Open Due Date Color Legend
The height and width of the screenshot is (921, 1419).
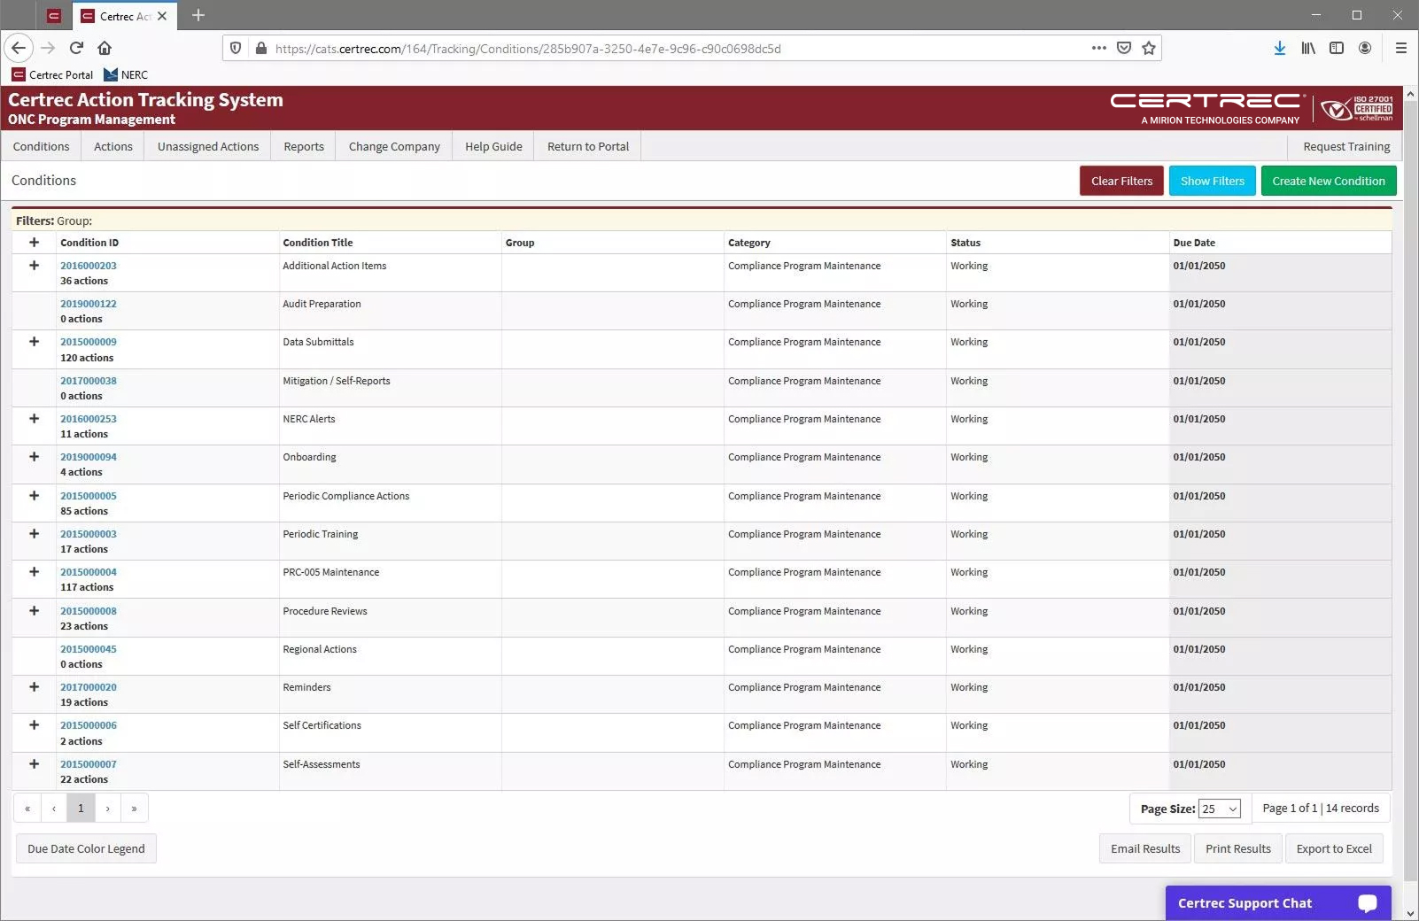86,848
